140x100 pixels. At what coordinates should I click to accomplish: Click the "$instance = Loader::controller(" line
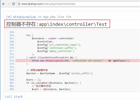click(53, 38)
